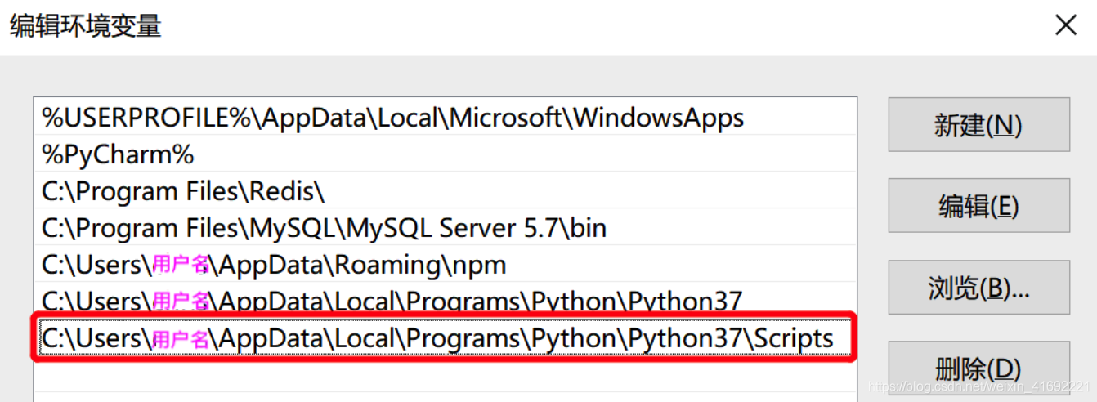This screenshot has width=1097, height=402.
Task: Select the %PyCharm% path entry
Action: click(x=446, y=154)
